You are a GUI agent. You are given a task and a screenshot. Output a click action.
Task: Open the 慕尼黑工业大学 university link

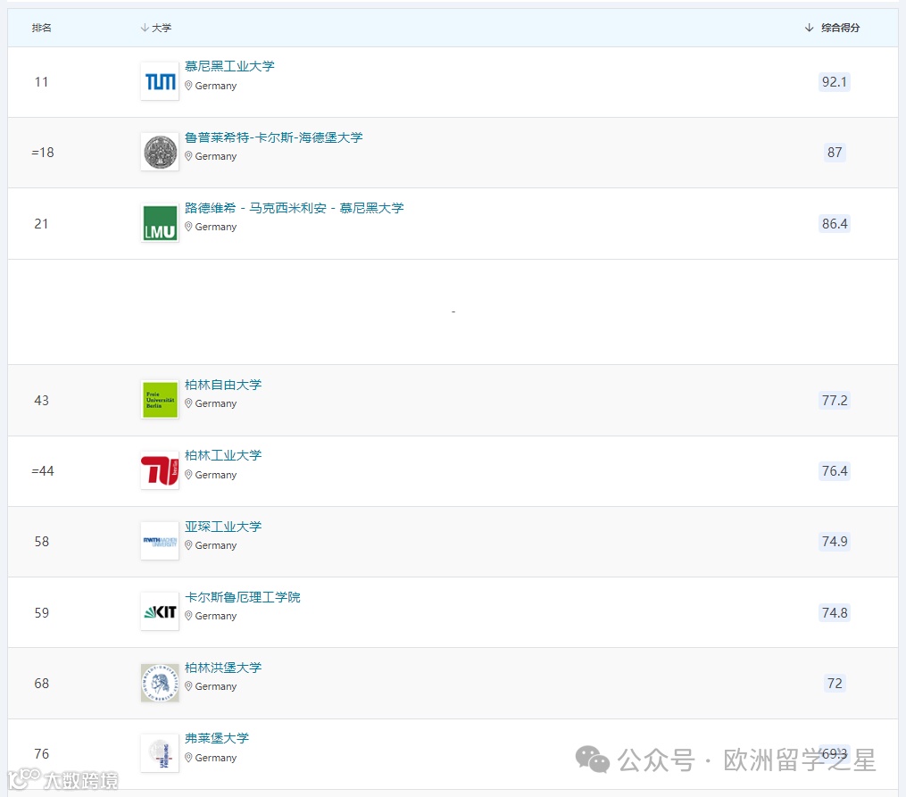[229, 65]
